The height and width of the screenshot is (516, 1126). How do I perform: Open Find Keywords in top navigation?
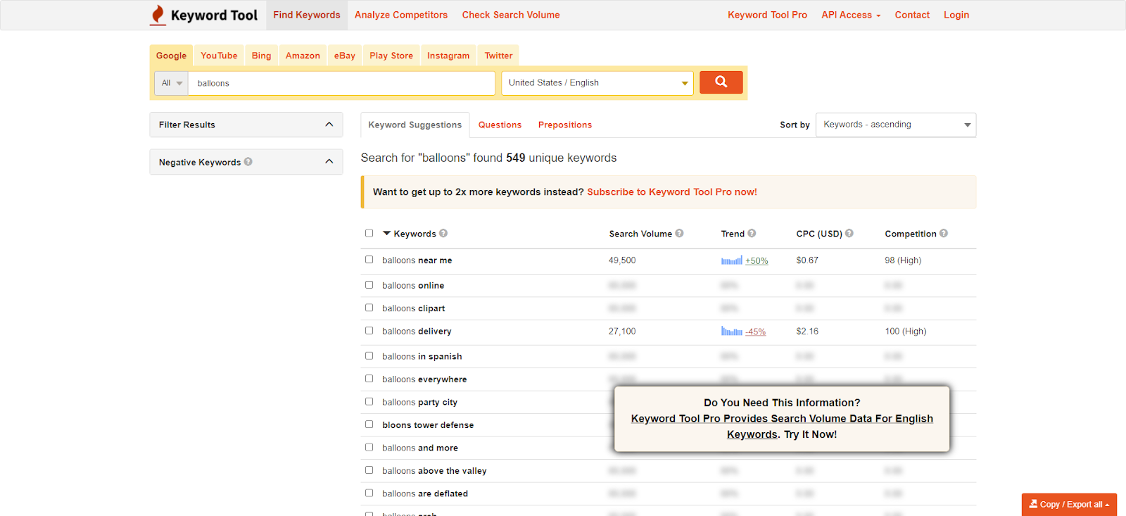(x=307, y=15)
